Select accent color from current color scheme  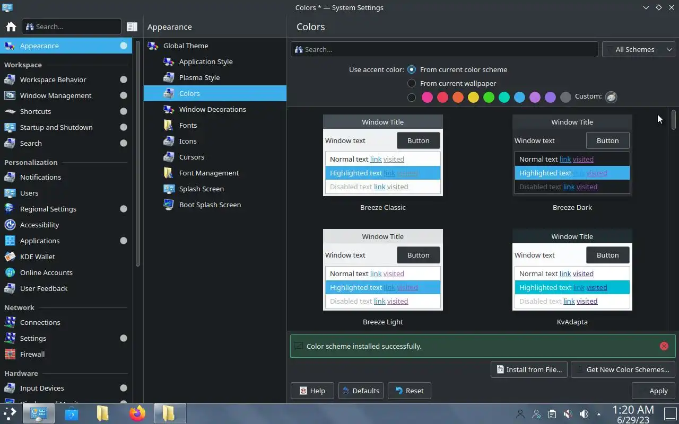point(411,69)
